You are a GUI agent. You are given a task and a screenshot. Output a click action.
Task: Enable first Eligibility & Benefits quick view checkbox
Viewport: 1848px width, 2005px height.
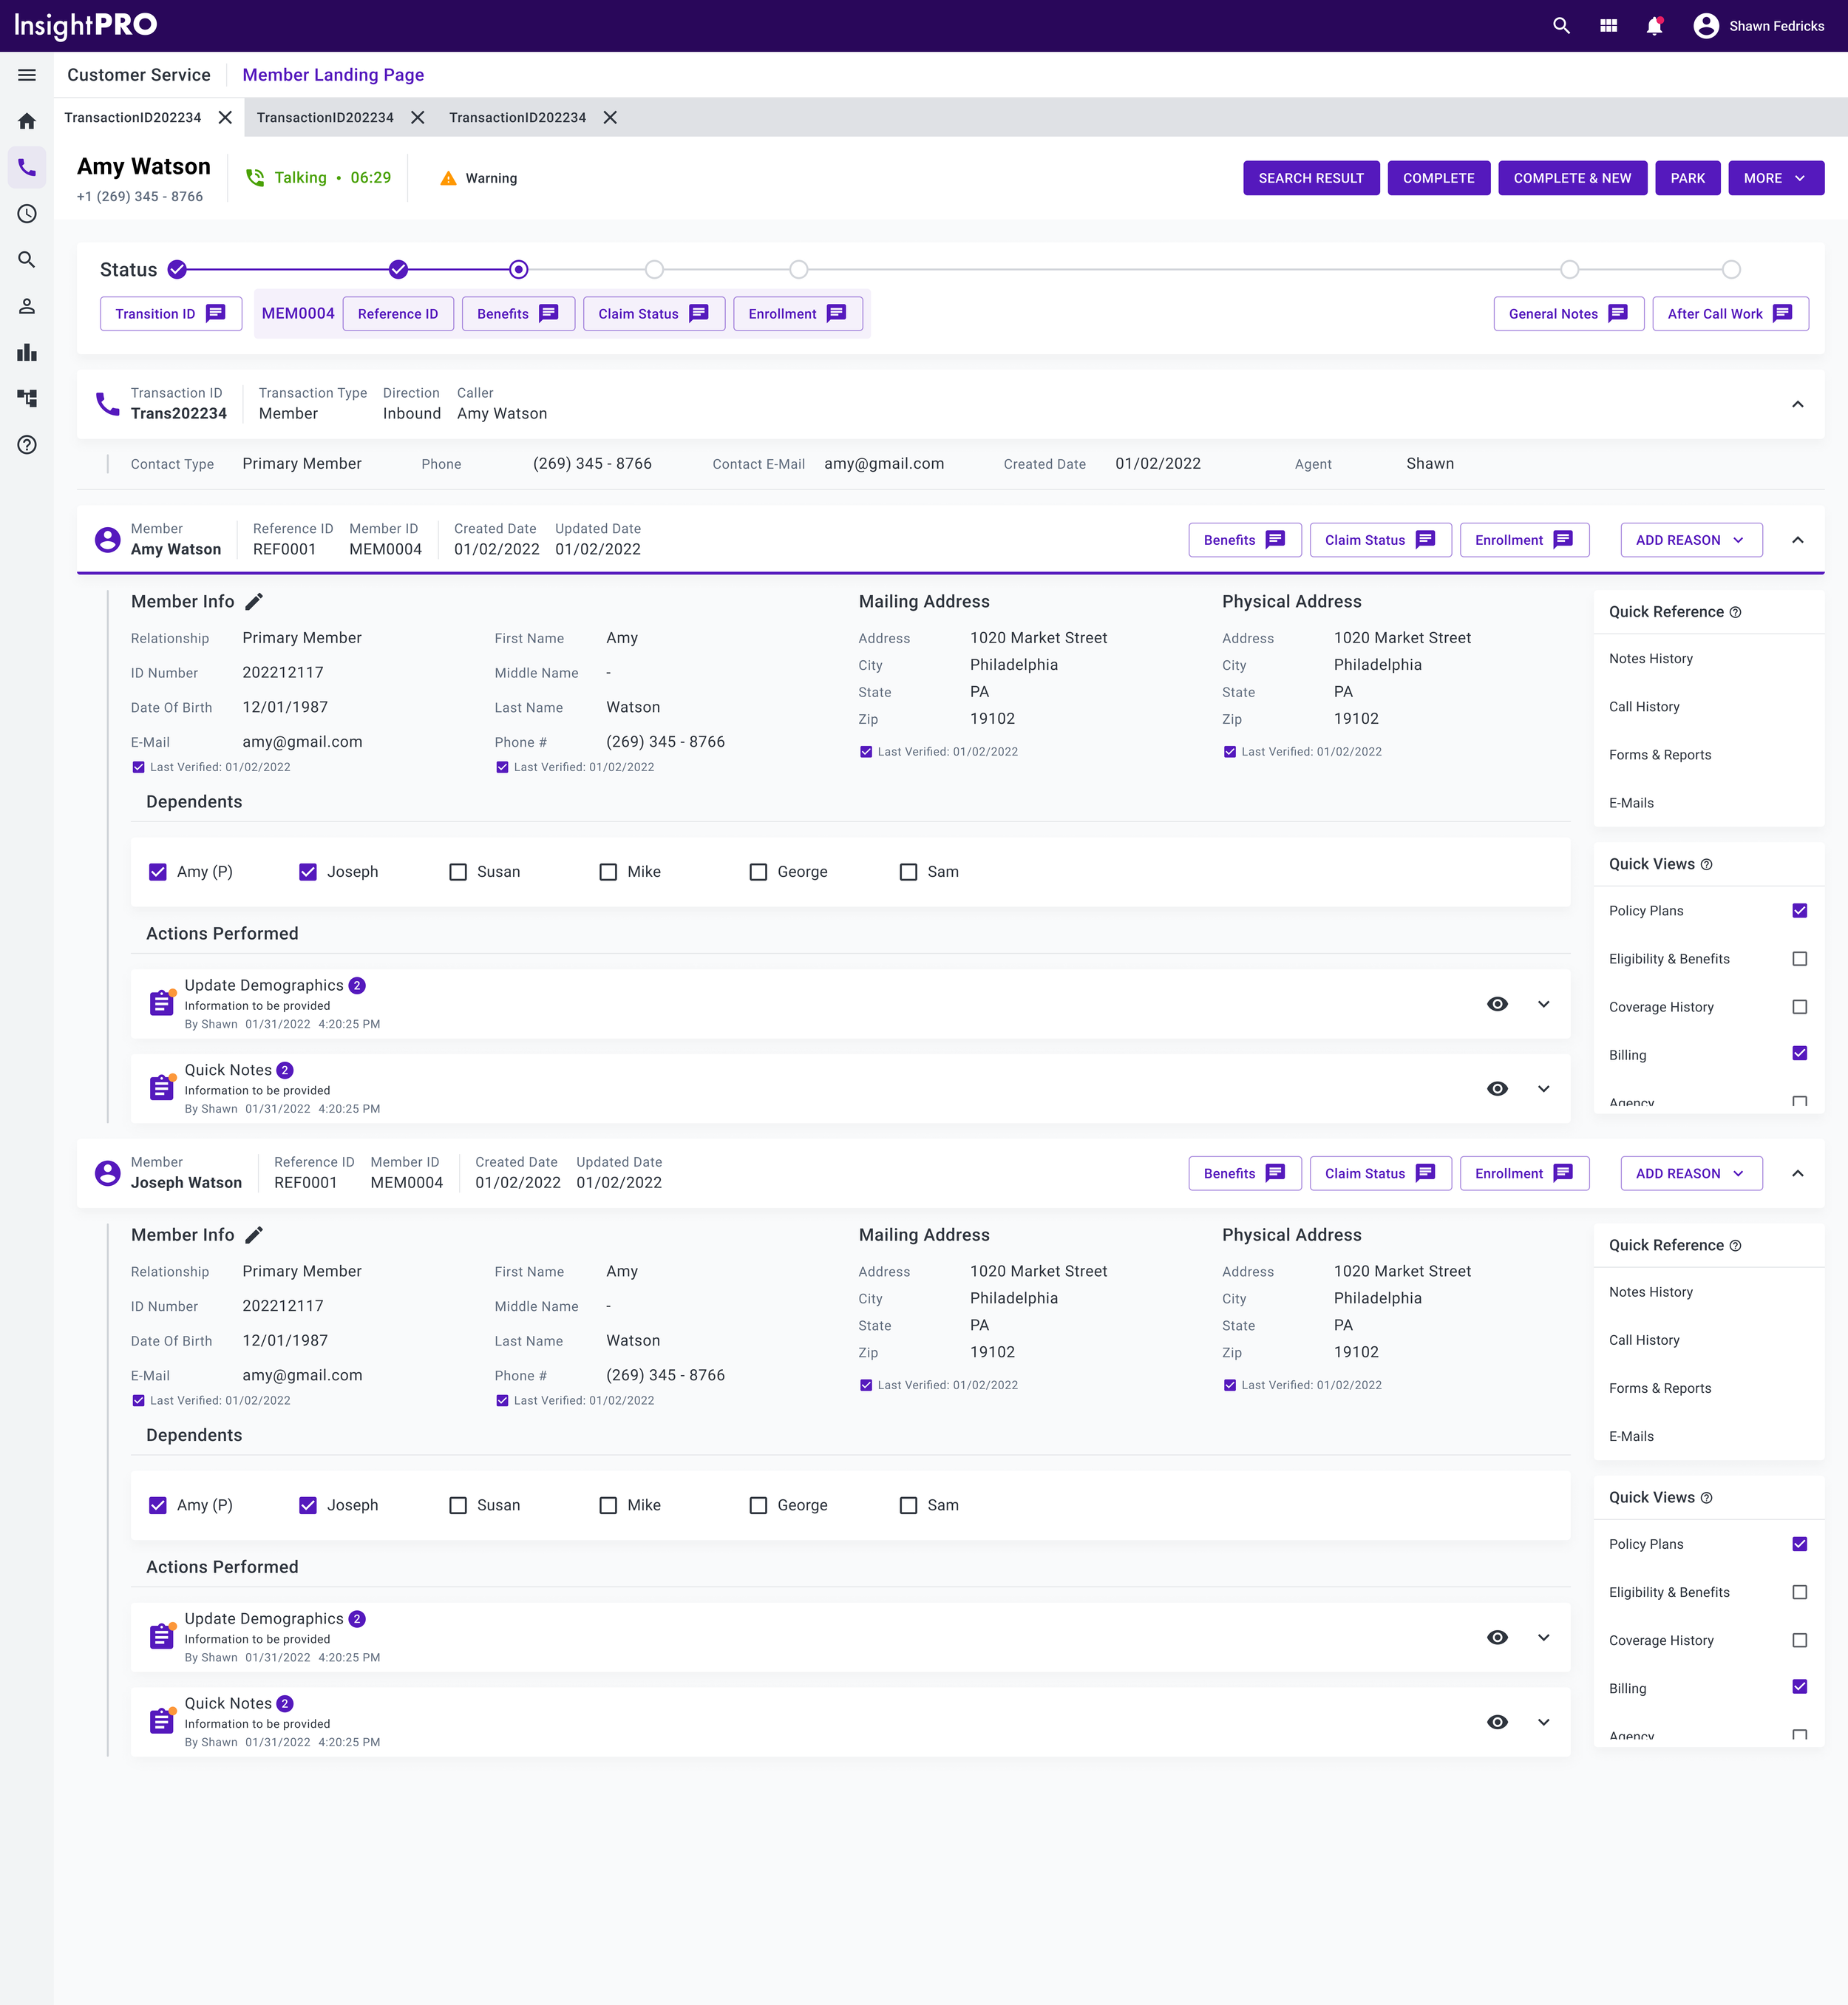(x=1799, y=959)
